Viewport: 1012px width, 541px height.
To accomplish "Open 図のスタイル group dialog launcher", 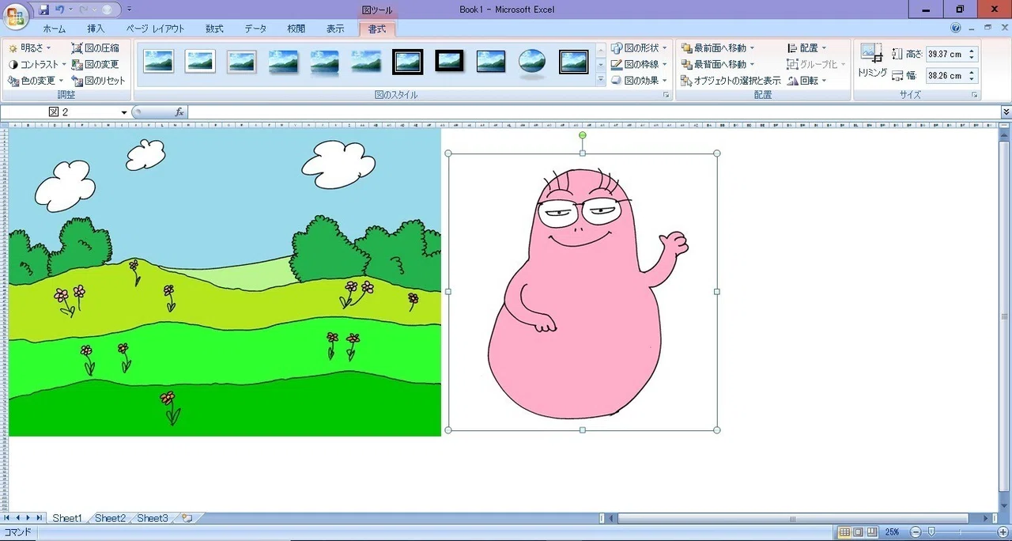I will tap(666, 95).
